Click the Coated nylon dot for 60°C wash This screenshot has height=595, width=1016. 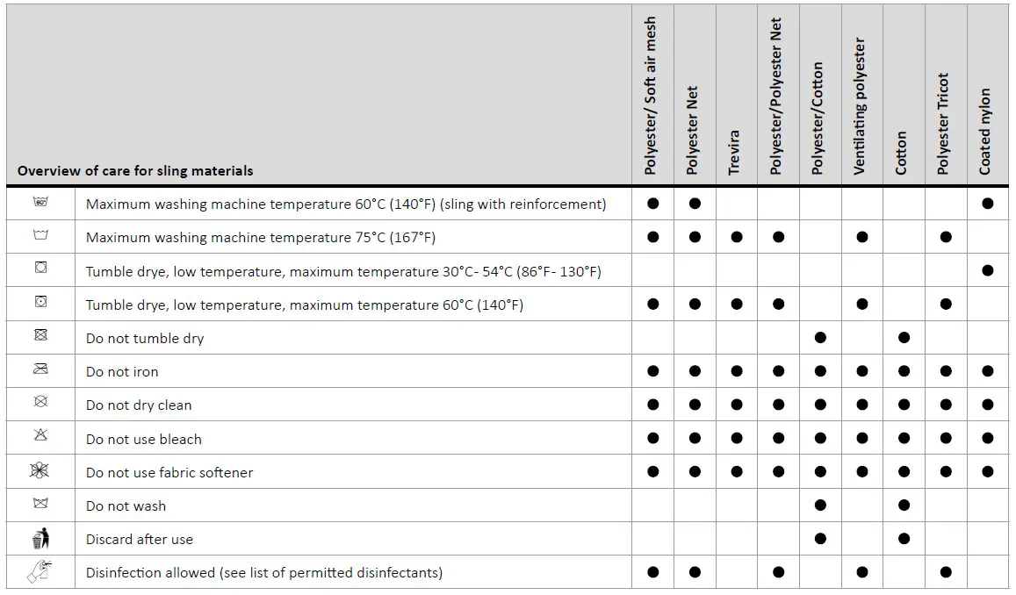pos(988,204)
